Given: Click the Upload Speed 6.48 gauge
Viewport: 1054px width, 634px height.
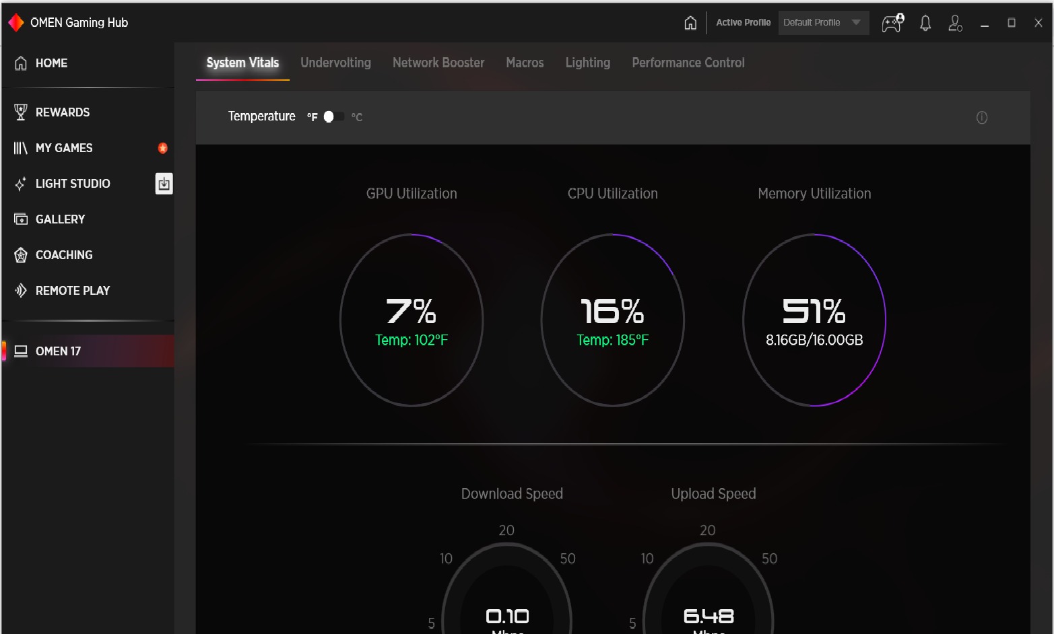Looking at the screenshot, I should pyautogui.click(x=709, y=588).
